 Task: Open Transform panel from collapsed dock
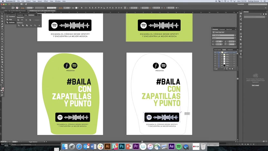pyautogui.click(x=10, y=16)
